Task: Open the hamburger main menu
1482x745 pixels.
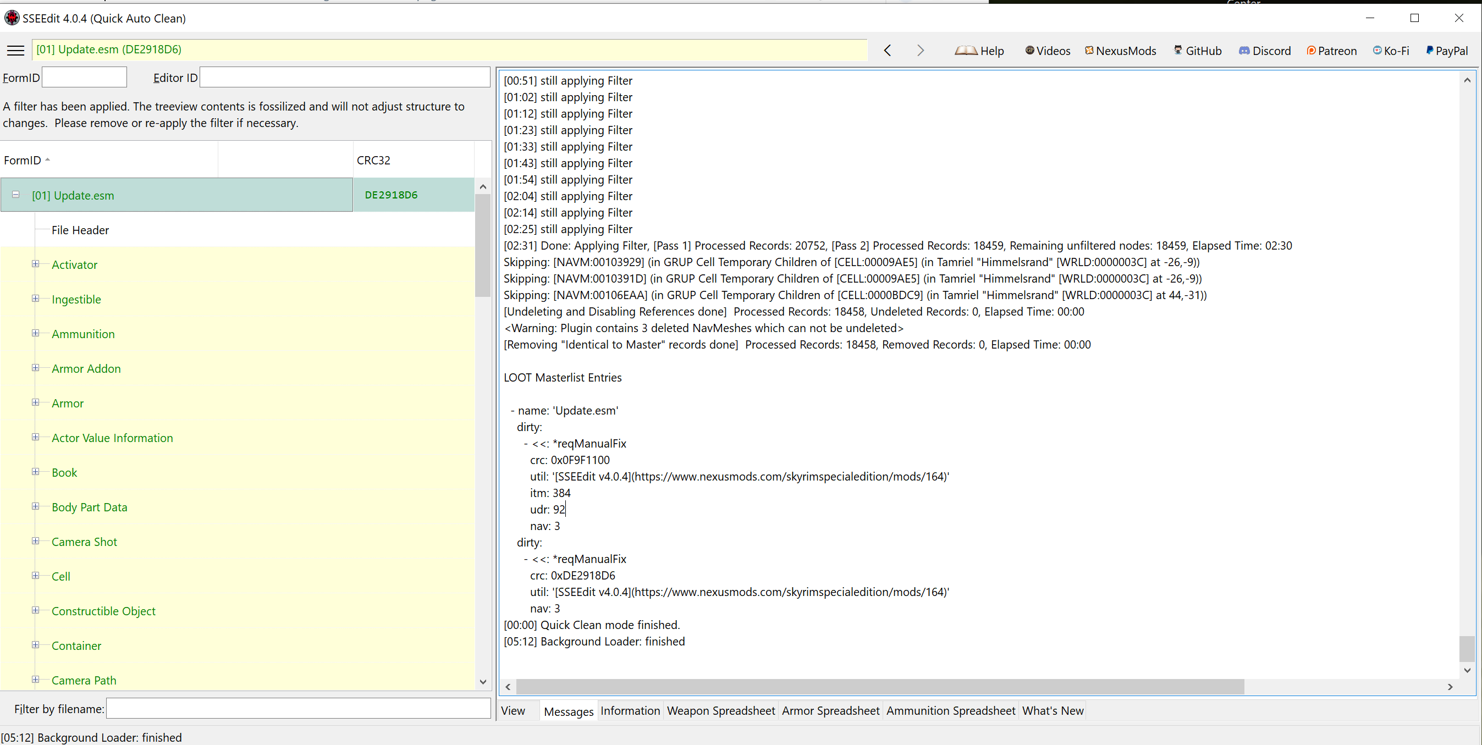Action: [x=15, y=51]
